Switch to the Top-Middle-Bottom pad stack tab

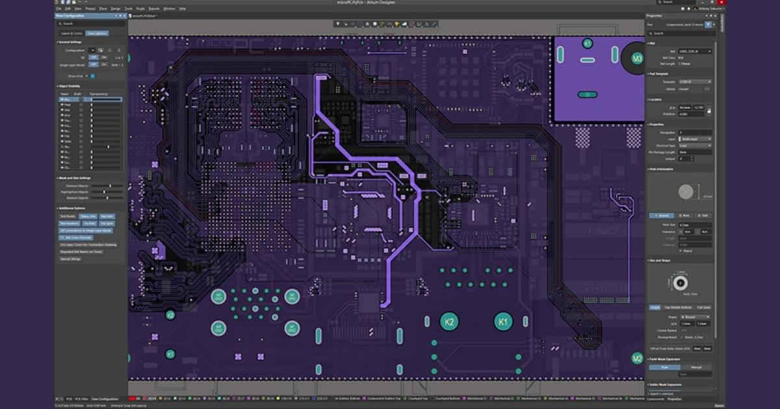(678, 307)
